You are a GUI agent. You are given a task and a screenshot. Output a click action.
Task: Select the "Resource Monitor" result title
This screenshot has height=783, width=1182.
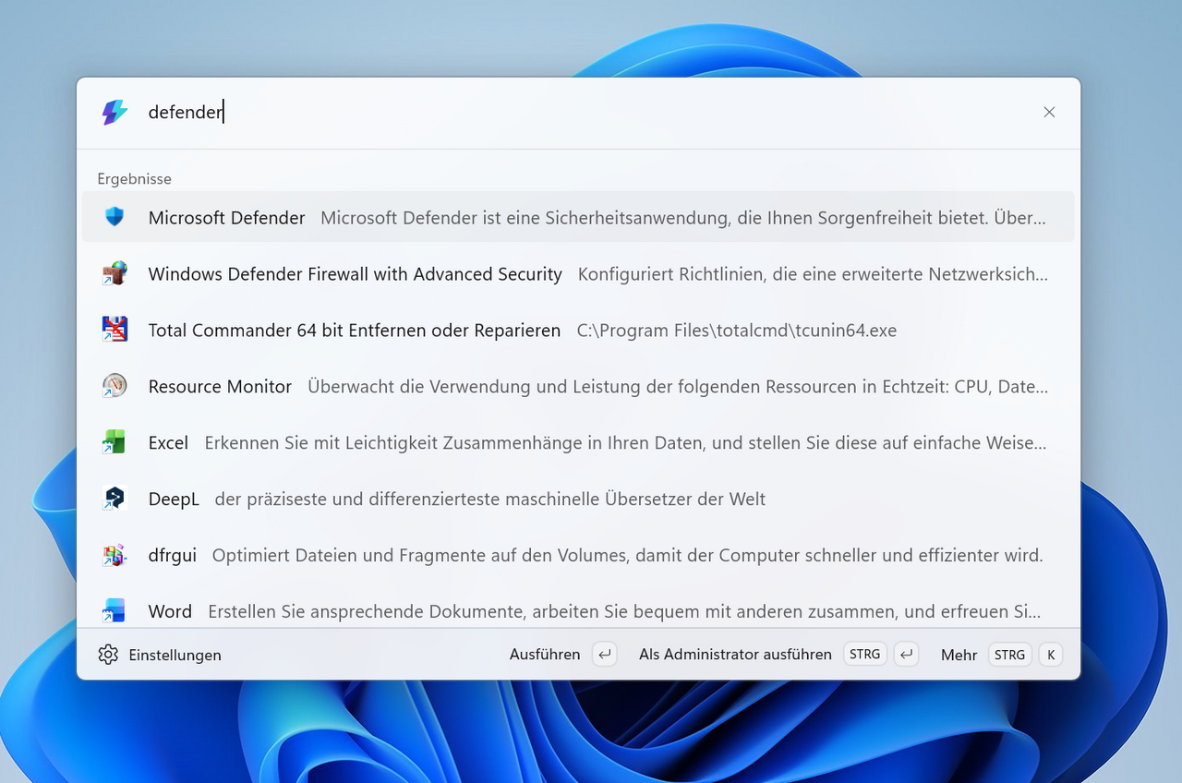(220, 387)
